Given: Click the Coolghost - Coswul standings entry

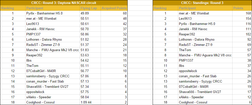Looking at the screenshot, I should click(x=205, y=103).
